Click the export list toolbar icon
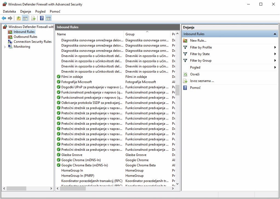Image resolution: width=280 pixels, height=199 pixels. coord(33,18)
